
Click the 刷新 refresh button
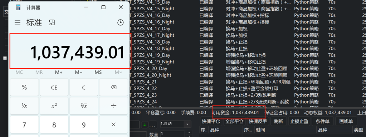(x=278, y=121)
